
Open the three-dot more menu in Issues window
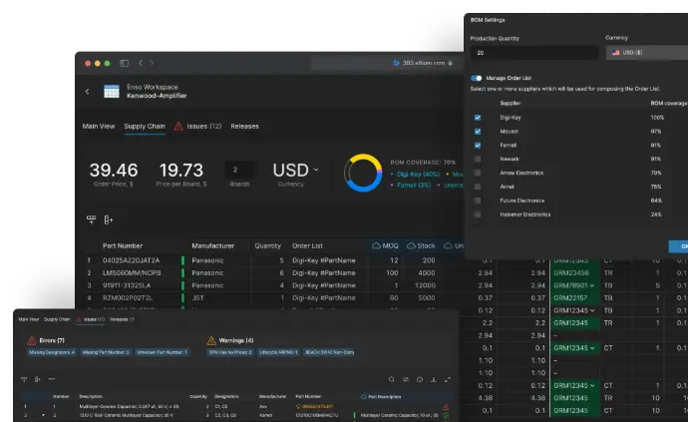[x=52, y=379]
